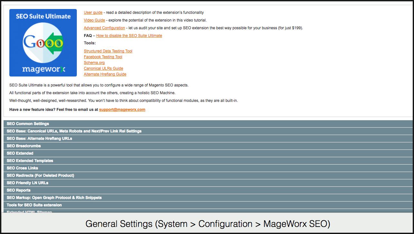414x234 pixels.
Task: Expand SEO Base: Alternate Hreflang URLs section
Action: point(40,139)
